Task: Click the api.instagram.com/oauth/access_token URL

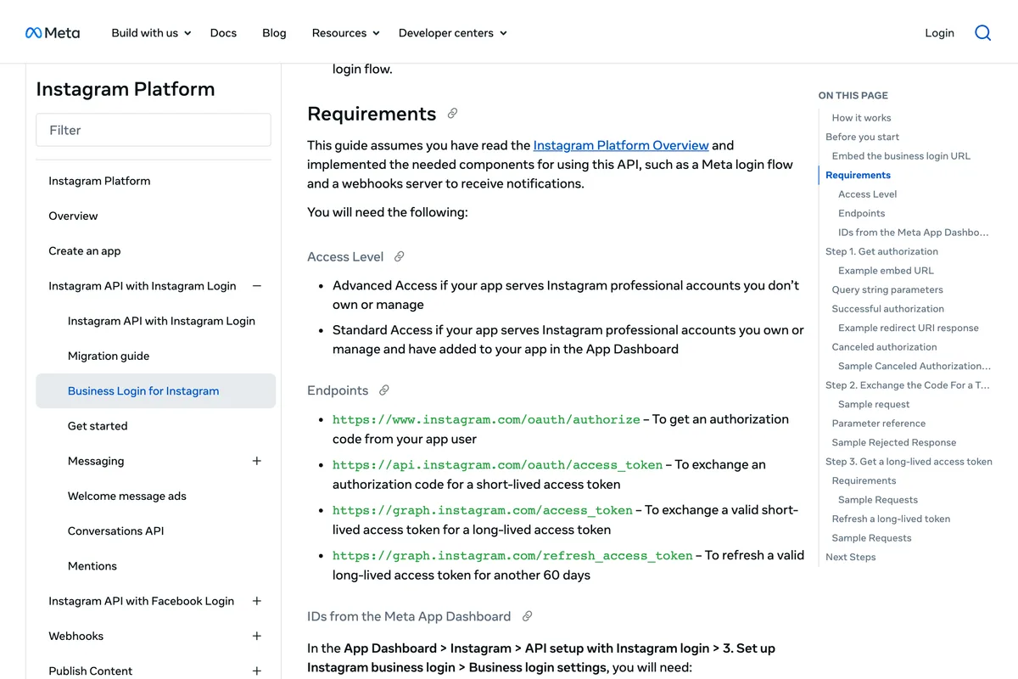Action: pos(497,465)
